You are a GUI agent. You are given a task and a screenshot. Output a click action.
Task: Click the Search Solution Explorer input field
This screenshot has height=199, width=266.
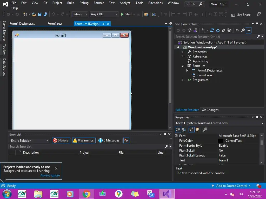[x=215, y=37]
